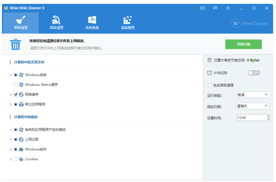Open the 运行类型 每周 dropdown
The height and width of the screenshot is (182, 276).
tap(253, 95)
